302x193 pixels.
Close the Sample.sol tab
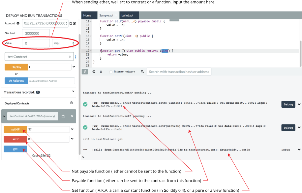(116, 15)
